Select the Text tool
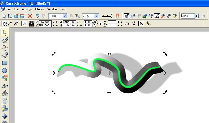The height and width of the screenshot is (123, 209). click(x=5, y=86)
